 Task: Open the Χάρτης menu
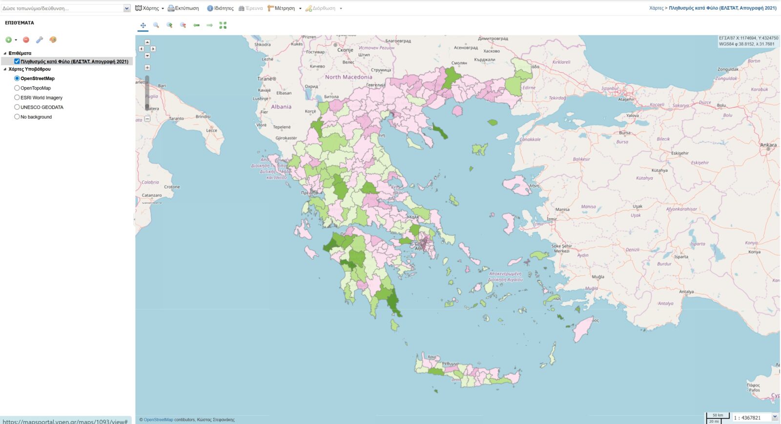pyautogui.click(x=149, y=8)
